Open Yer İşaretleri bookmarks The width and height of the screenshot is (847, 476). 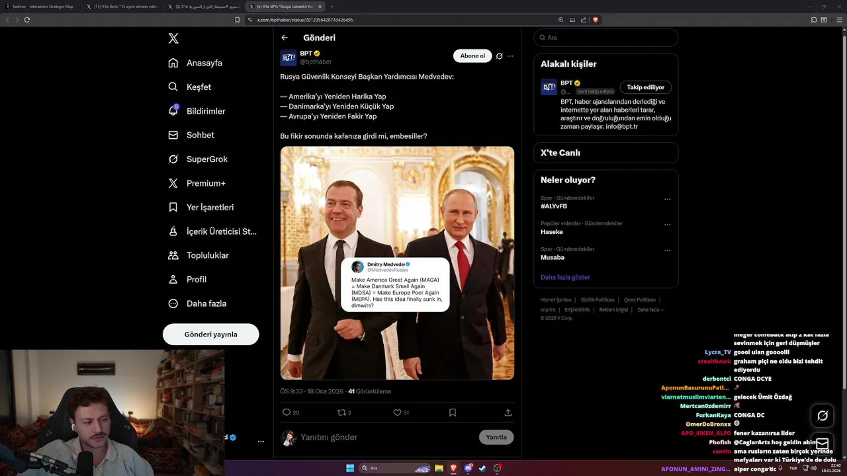201,207
